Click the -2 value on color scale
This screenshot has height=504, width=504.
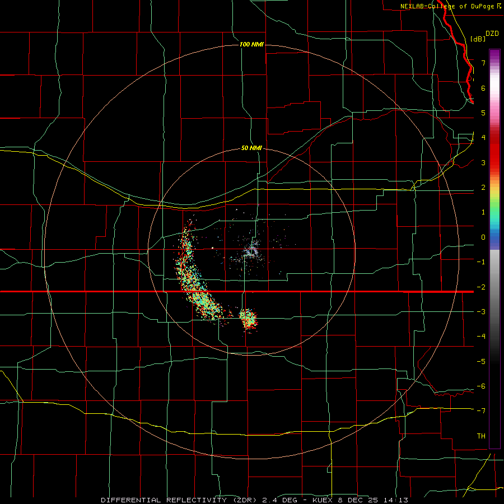point(481,287)
